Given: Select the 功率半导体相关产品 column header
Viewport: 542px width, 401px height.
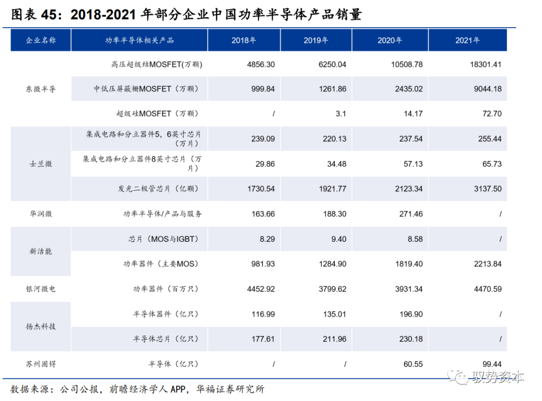Looking at the screenshot, I should [x=139, y=40].
